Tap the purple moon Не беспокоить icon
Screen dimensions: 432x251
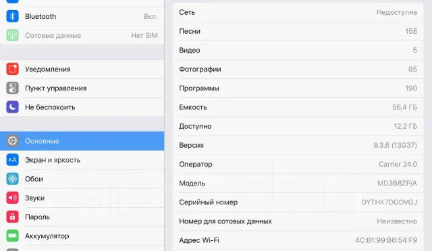tap(12, 107)
